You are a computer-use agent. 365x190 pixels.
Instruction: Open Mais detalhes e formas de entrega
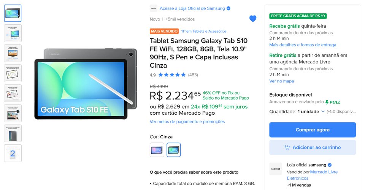(303, 45)
